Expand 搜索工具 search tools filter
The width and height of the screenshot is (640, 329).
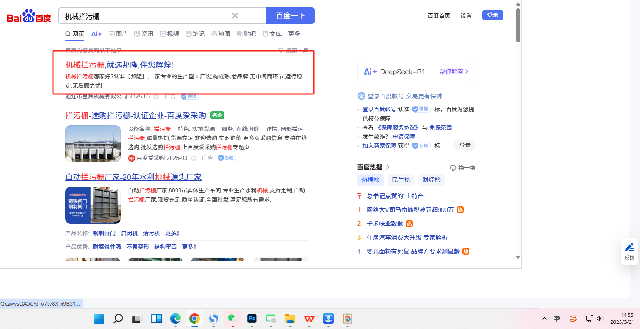[x=294, y=51]
